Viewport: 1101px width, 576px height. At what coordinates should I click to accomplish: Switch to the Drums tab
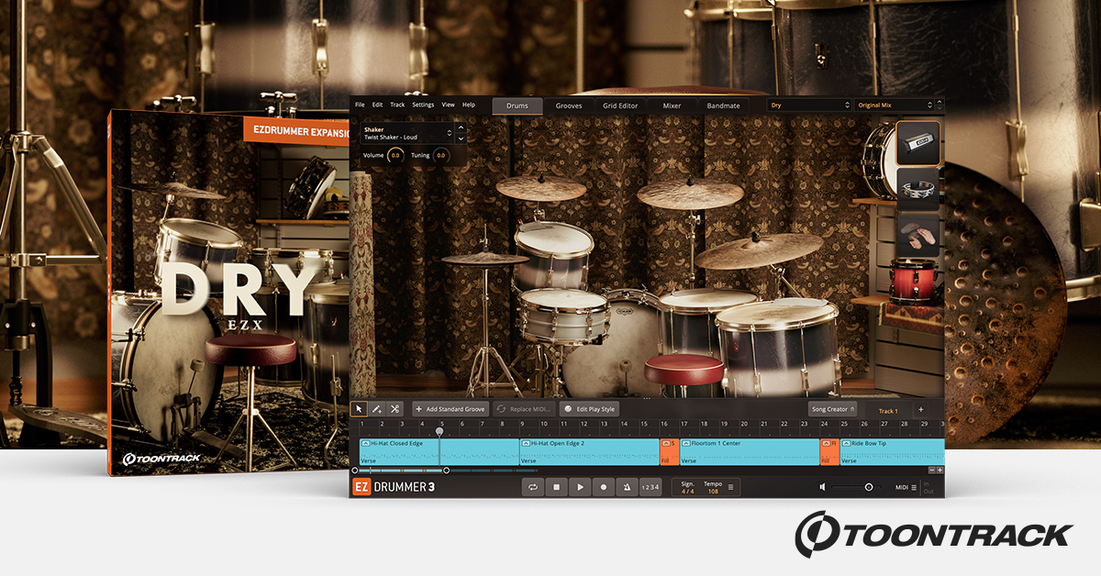pos(517,105)
